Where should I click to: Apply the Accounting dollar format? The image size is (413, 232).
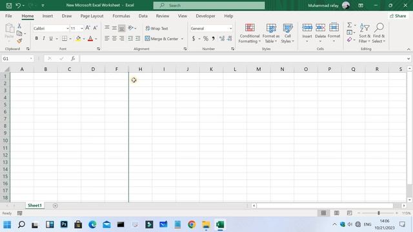pos(194,39)
